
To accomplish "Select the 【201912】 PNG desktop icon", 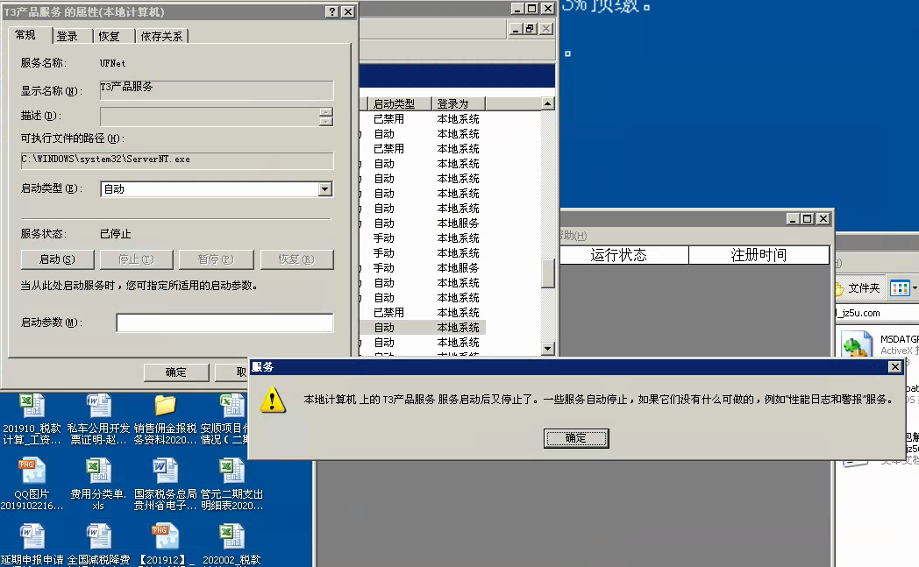I will click(167, 545).
